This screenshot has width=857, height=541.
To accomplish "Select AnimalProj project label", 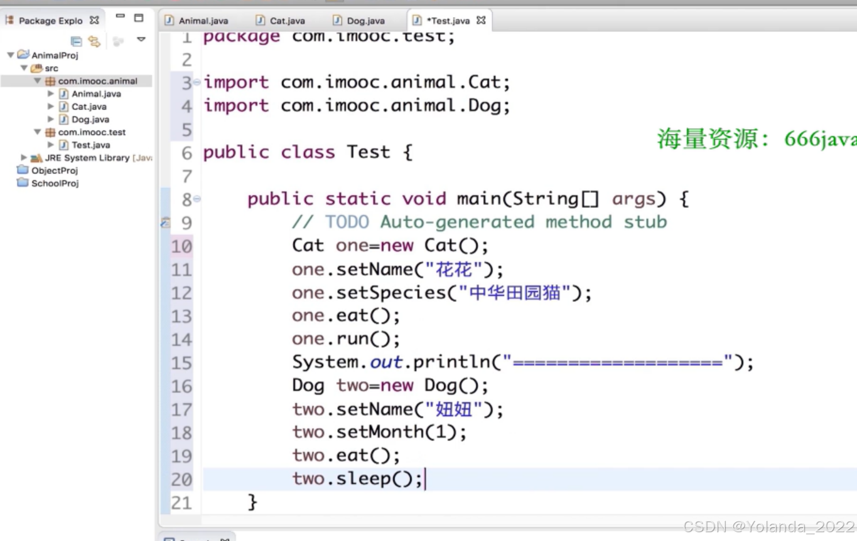I will tap(55, 55).
